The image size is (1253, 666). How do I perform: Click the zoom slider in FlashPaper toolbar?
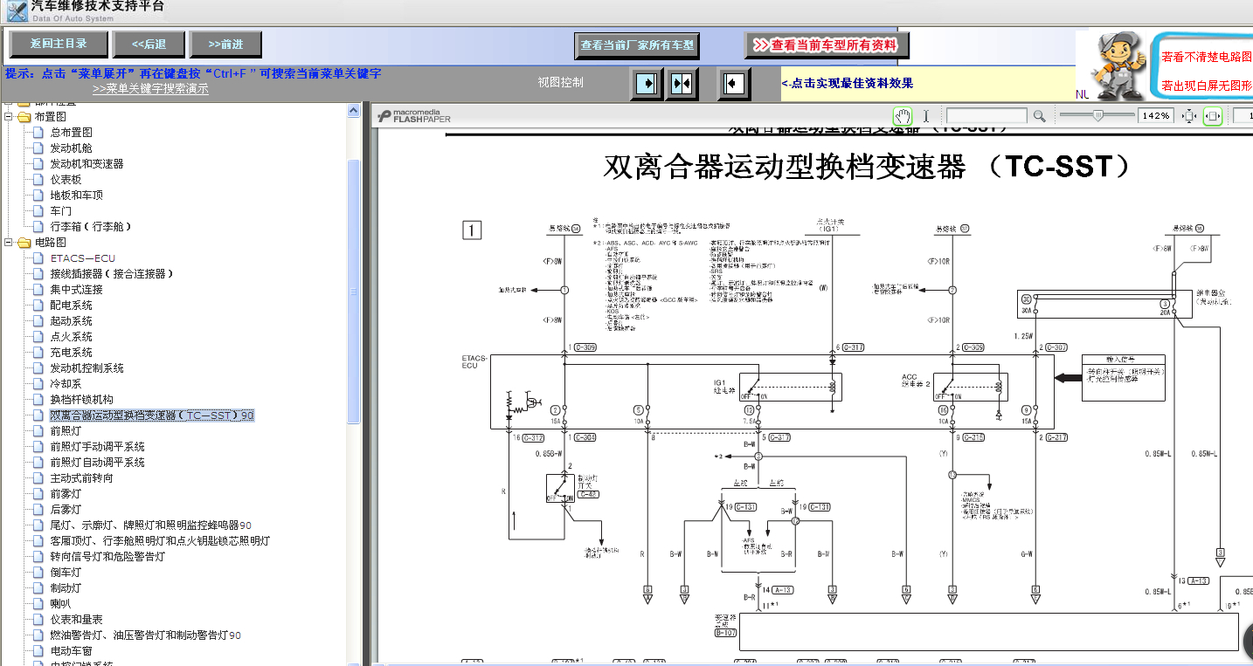point(1097,115)
